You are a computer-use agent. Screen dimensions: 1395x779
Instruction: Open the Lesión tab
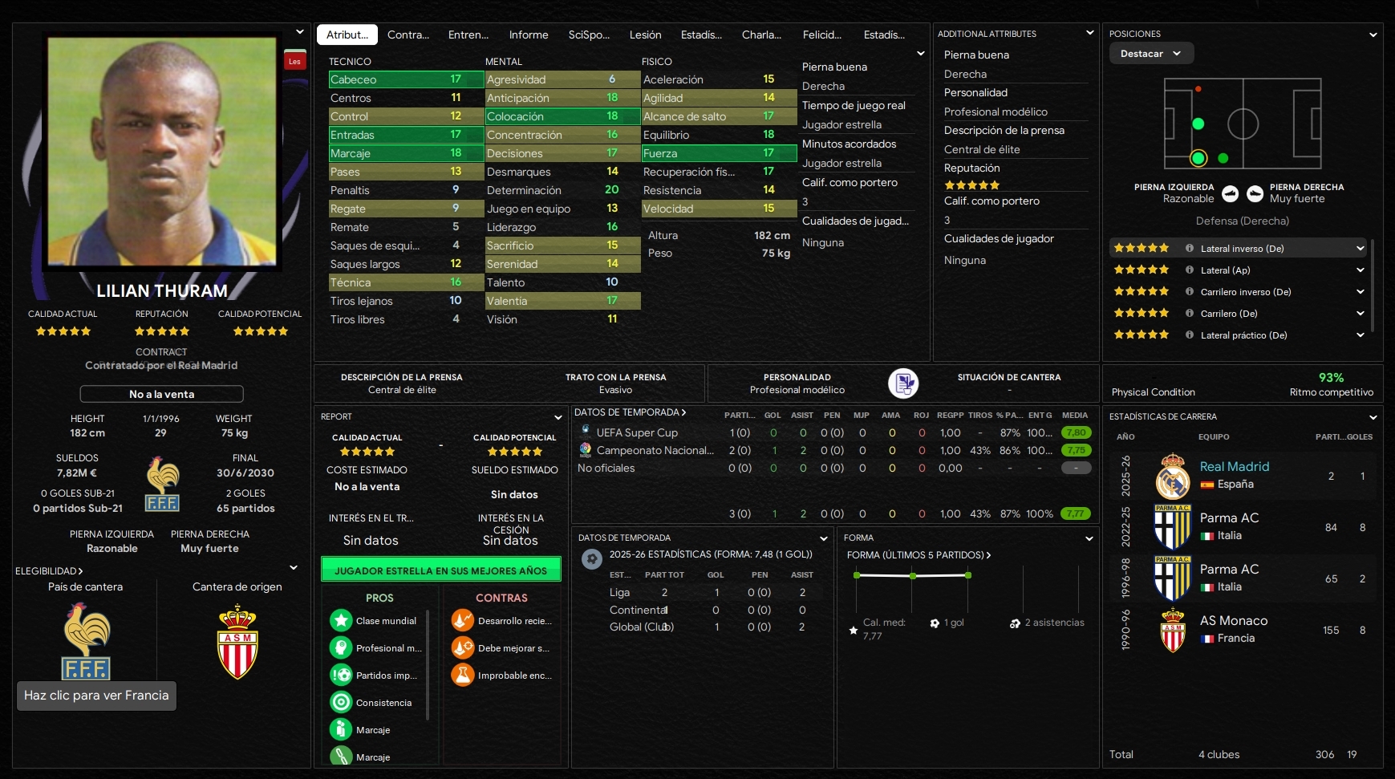[646, 34]
